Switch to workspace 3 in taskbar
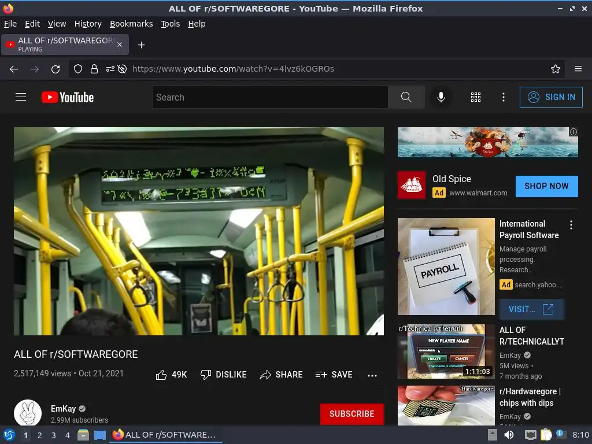 click(54, 435)
